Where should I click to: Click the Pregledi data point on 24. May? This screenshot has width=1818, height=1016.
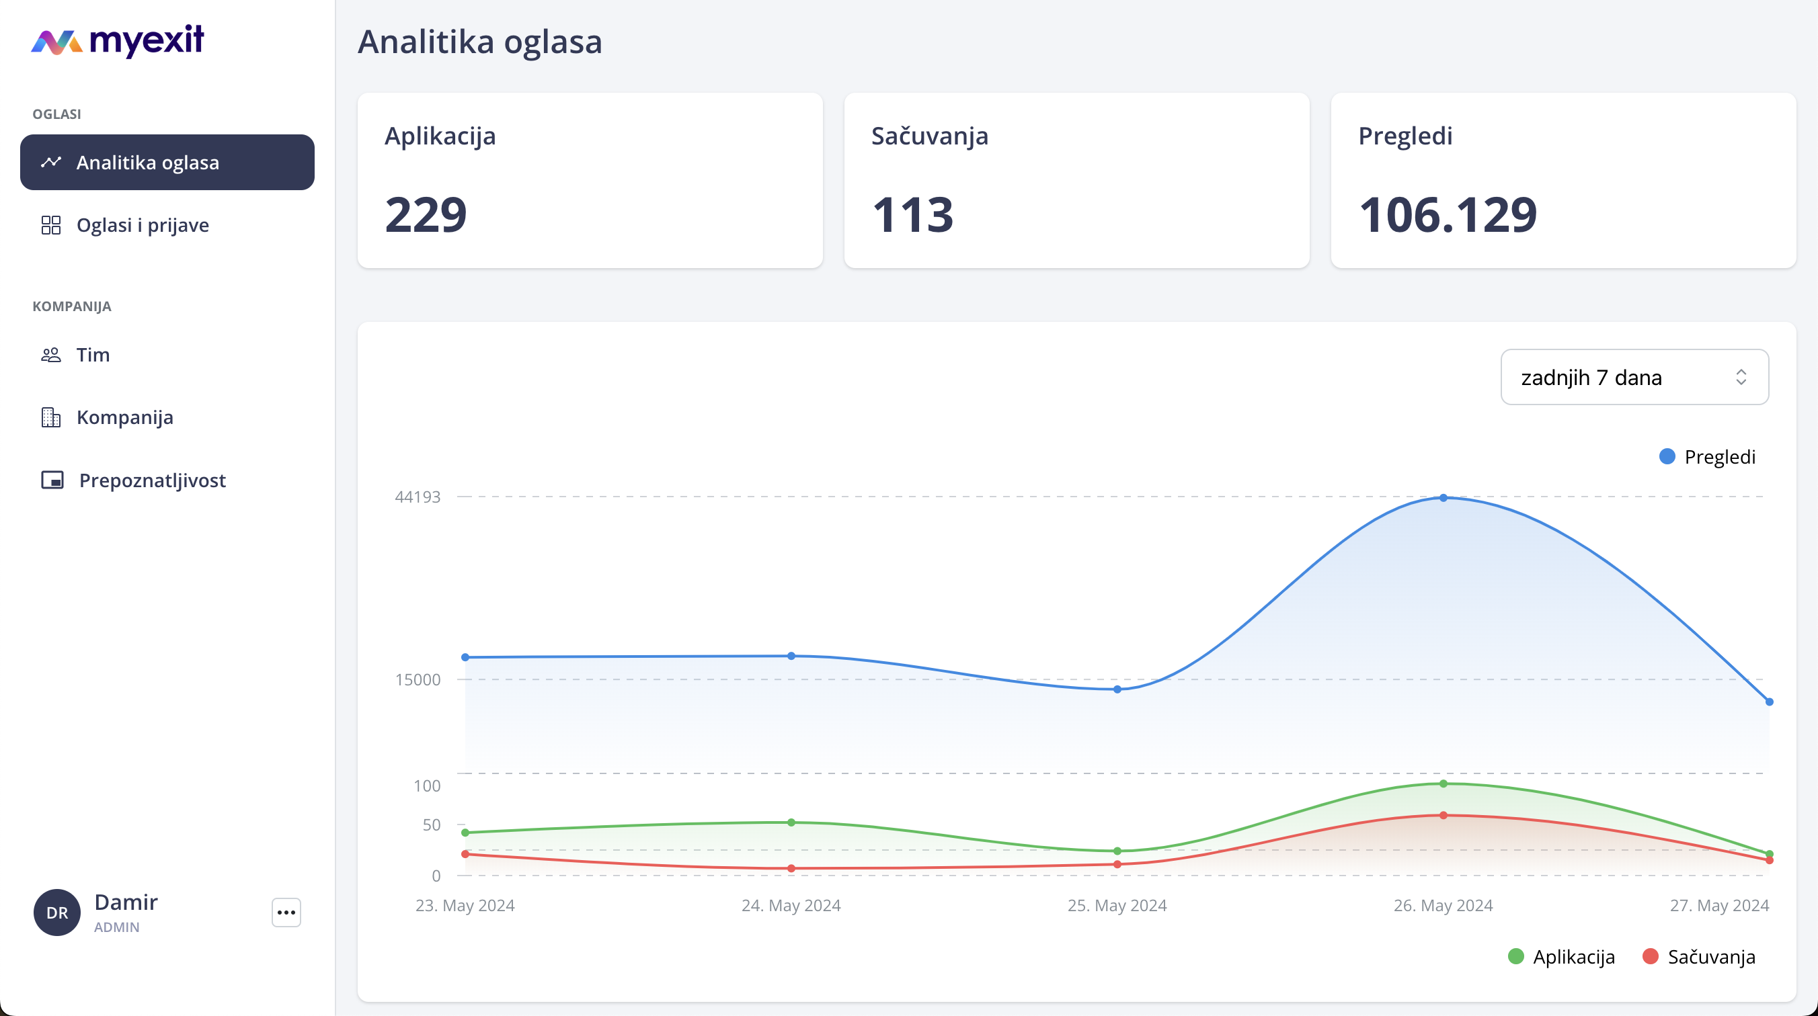tap(791, 656)
